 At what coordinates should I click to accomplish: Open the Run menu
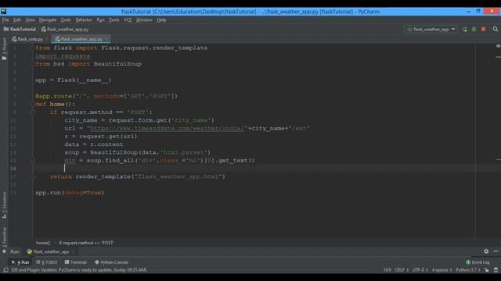tap(100, 20)
